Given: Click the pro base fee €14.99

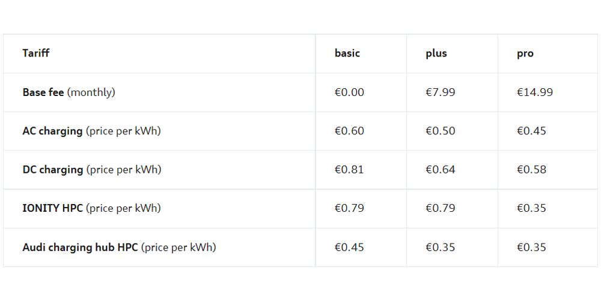Looking at the screenshot, I should pos(535,92).
